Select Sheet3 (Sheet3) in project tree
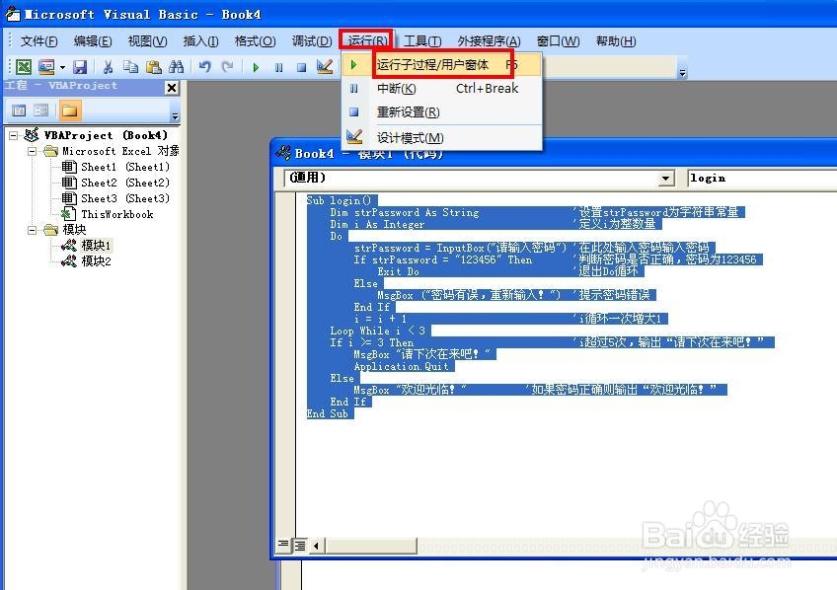The image size is (837, 590). click(125, 198)
